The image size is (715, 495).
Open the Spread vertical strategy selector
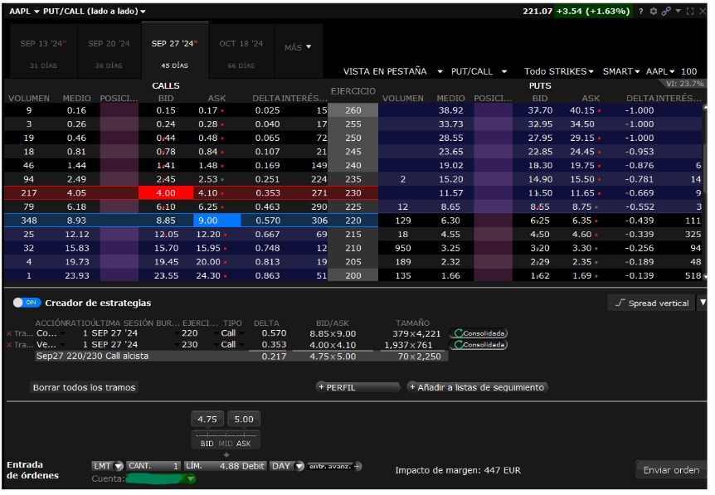pos(652,303)
